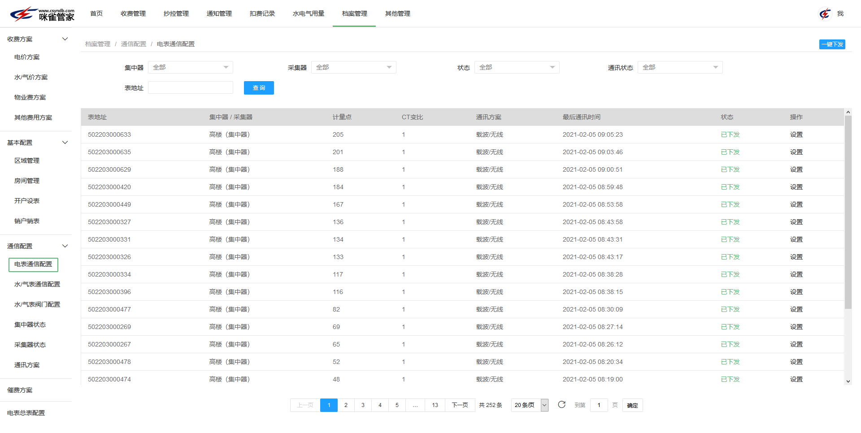Go to page 3 in pagination
861x433 pixels.
click(363, 405)
